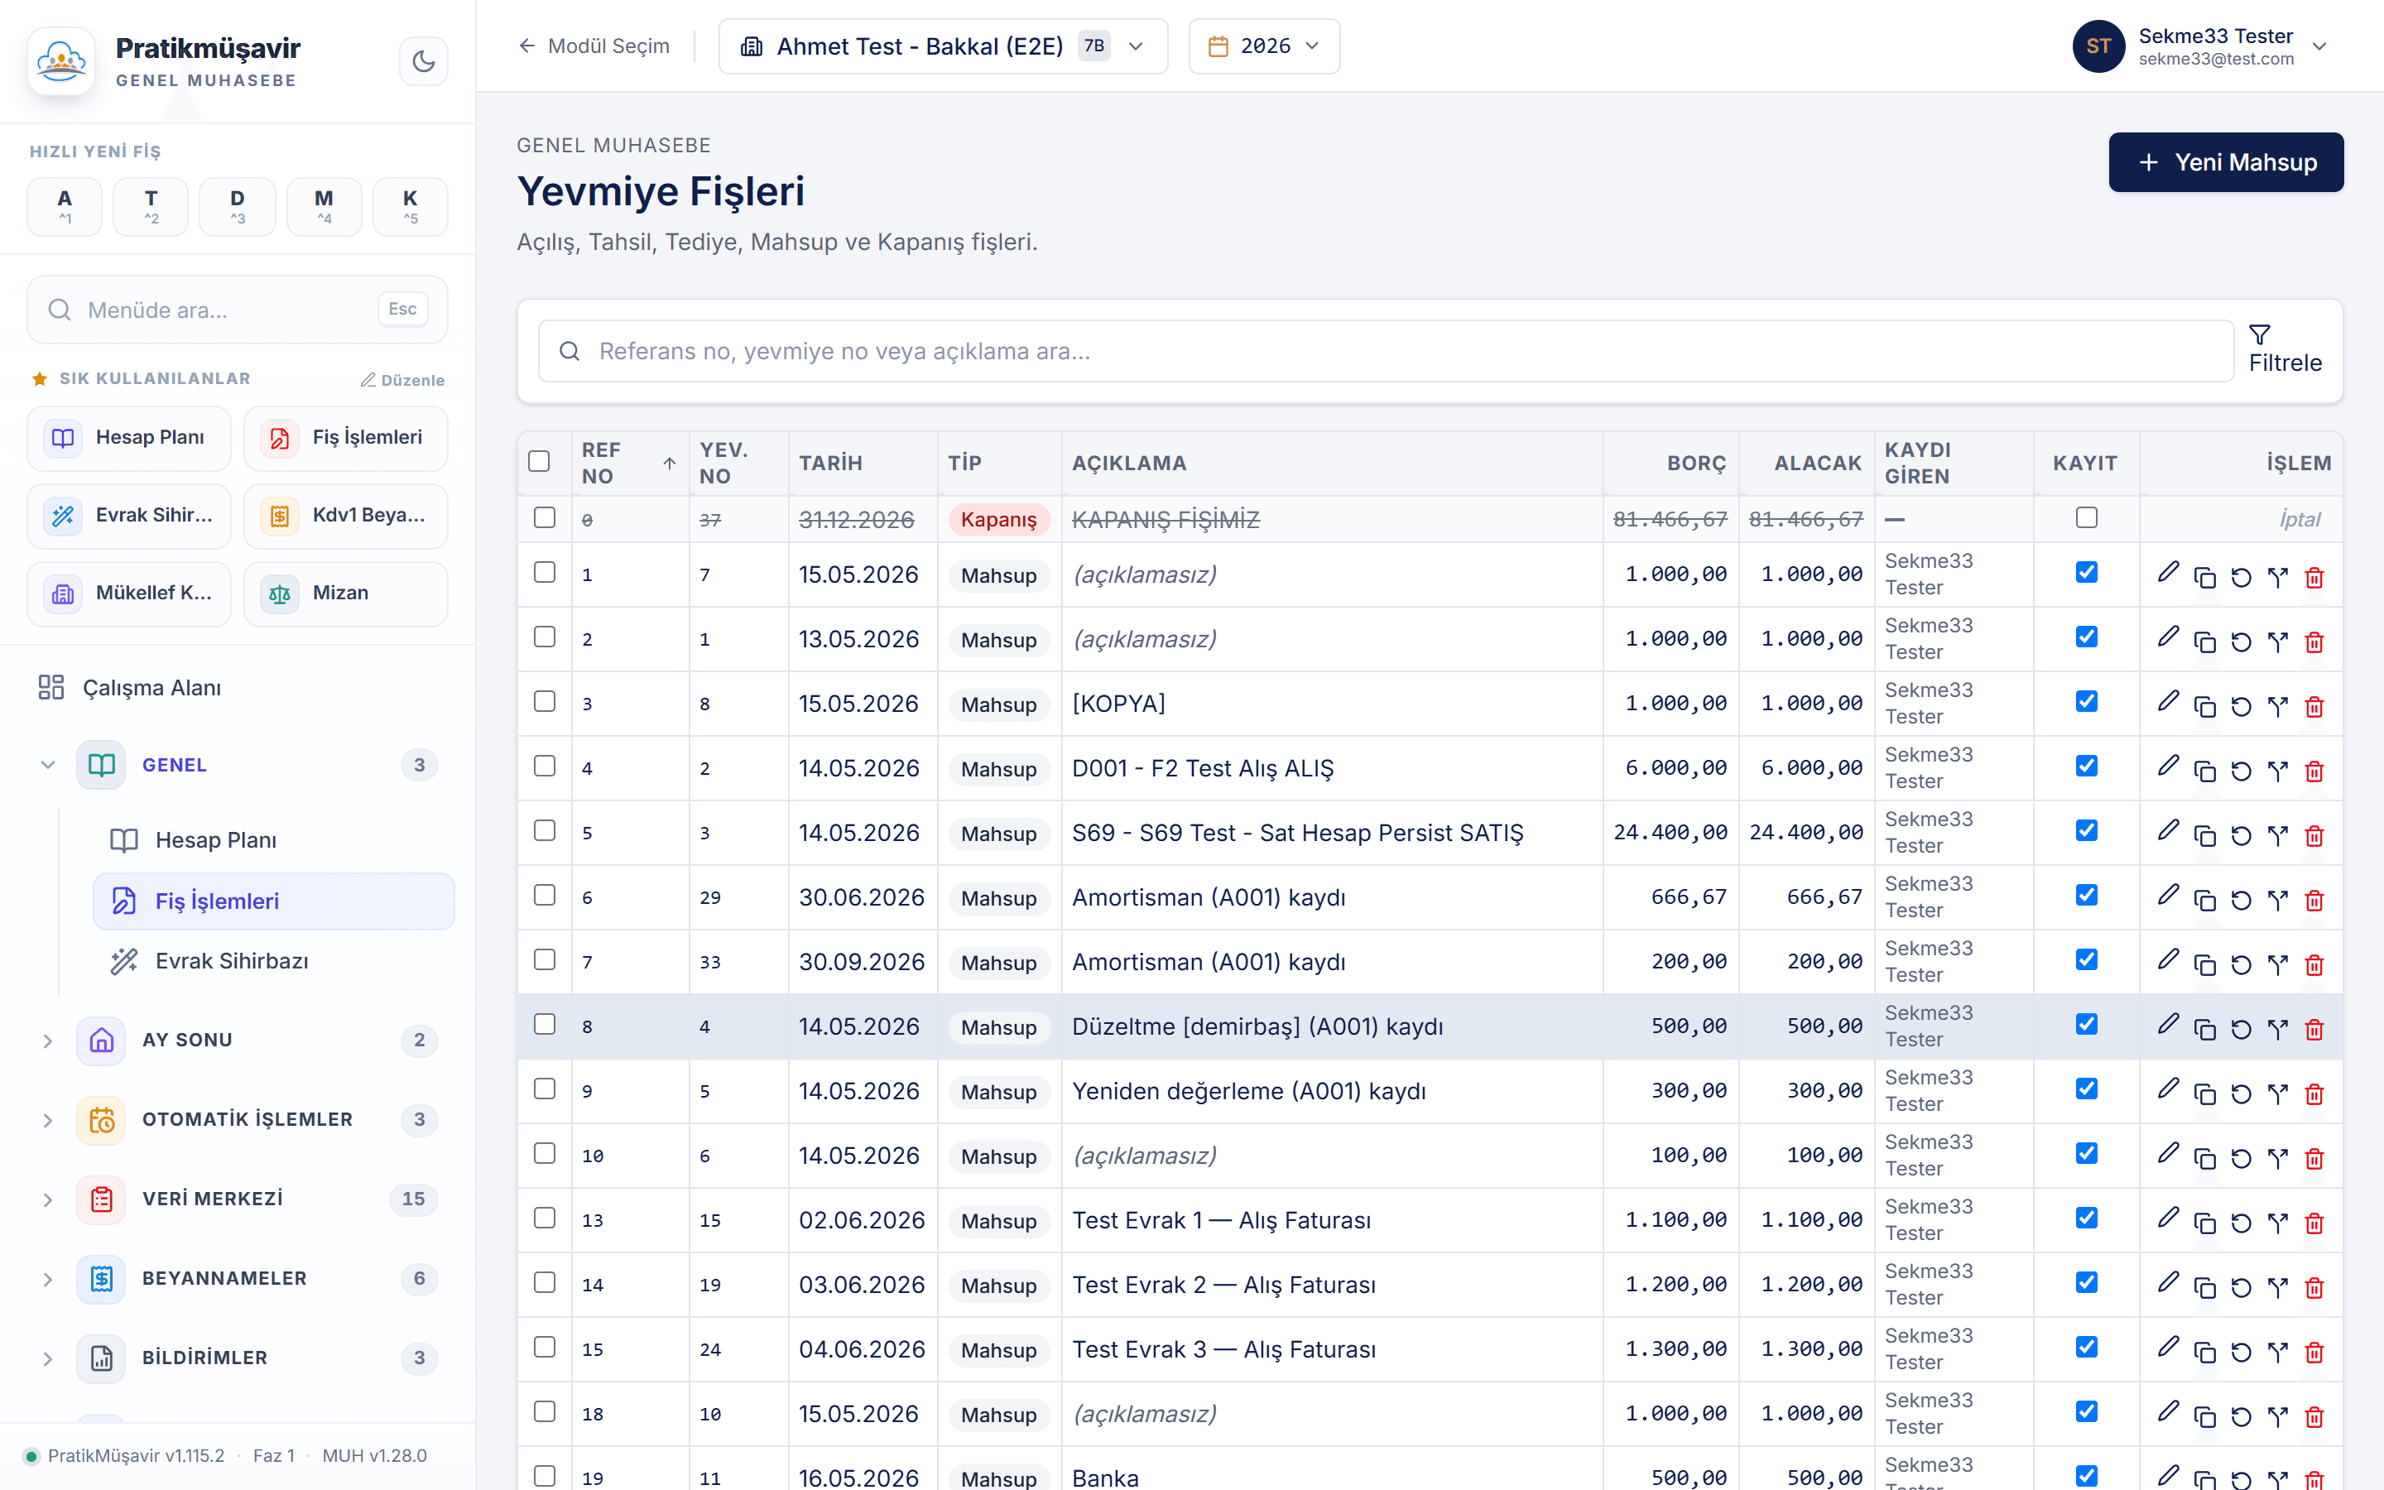Open the Ahmet Test - Bakkal company dropdown
Viewport: 2384px width, 1490px height.
tap(943, 46)
